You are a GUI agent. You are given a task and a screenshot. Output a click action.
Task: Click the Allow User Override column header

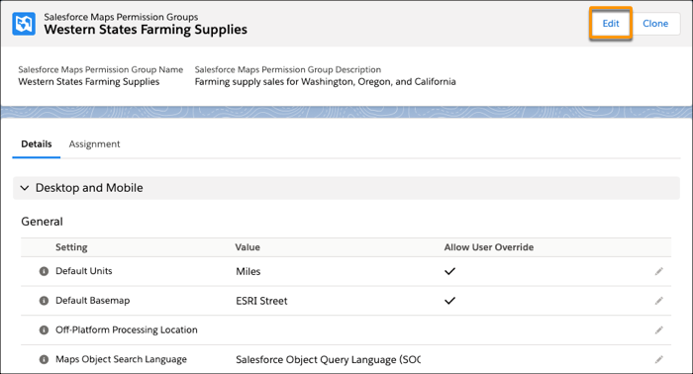[x=489, y=247]
